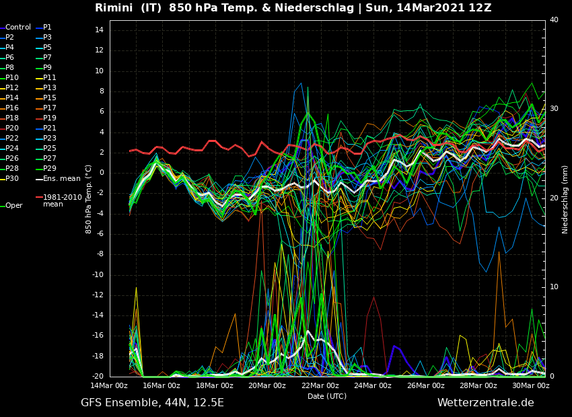Viewport: 572px width, 417px height.
Task: Click the 24Mar 00z date tick
Action: click(372, 385)
